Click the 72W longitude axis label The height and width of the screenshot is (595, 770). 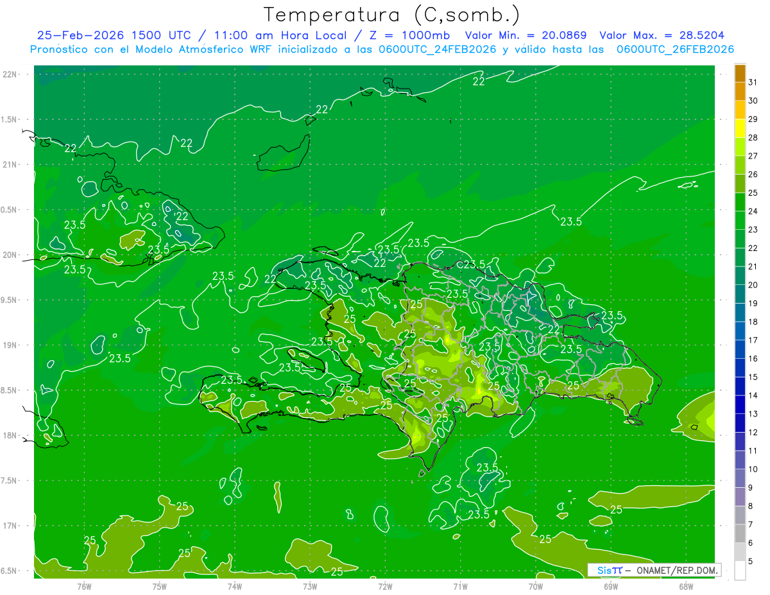coord(385,585)
